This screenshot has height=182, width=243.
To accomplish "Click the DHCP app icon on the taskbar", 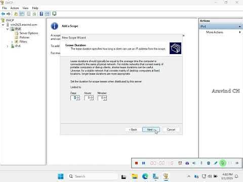I will pos(166,176).
